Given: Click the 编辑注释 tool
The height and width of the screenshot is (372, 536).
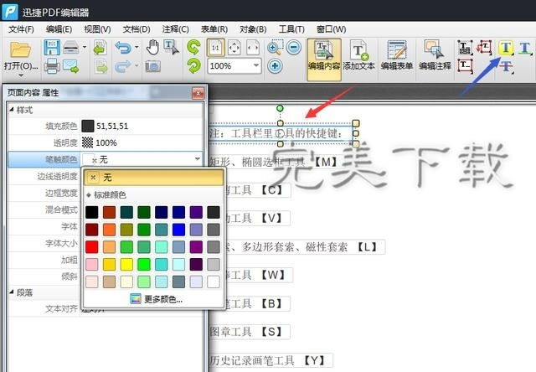Looking at the screenshot, I should tap(435, 56).
